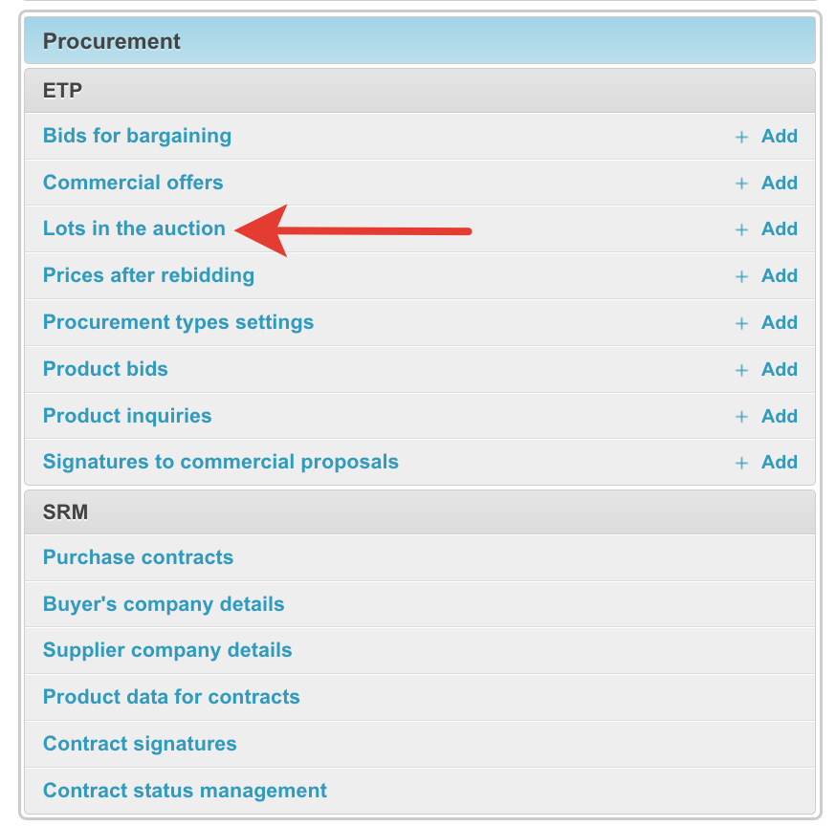Click the plus icon for Procurement types settings

pyautogui.click(x=741, y=323)
